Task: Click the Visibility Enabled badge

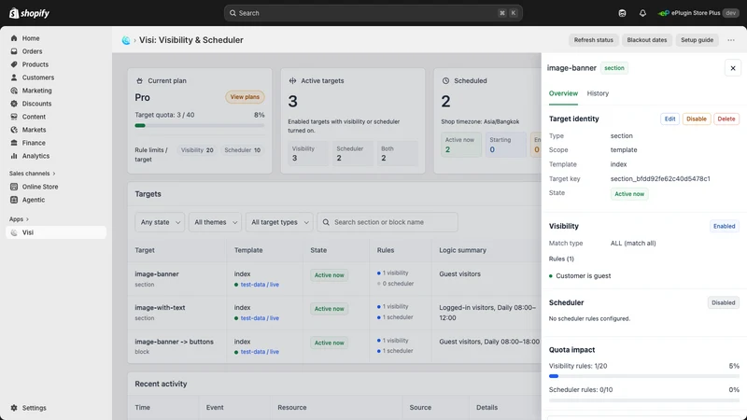Action: point(724,226)
